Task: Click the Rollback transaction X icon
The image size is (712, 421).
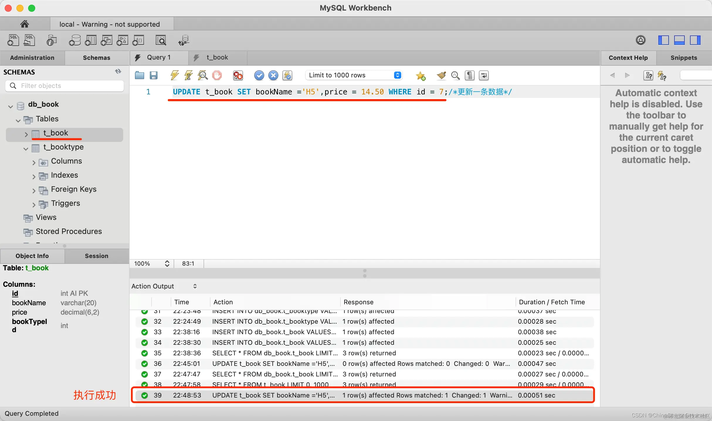Action: [x=273, y=75]
